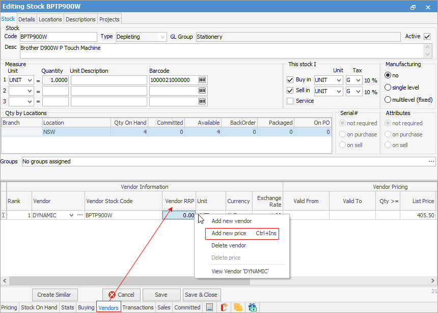This screenshot has width=438, height=313.
Task: Click barcode icon in Measure row 1
Action: (202, 80)
